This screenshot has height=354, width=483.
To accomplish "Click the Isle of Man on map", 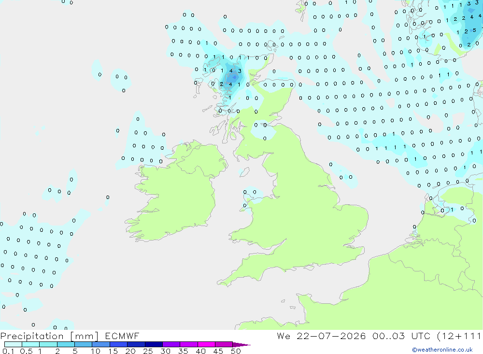I will point(244,172).
